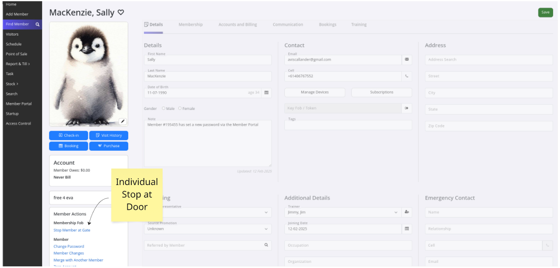Select the Female gender radio button
Viewport: 560px width, 268px height.
(x=180, y=109)
